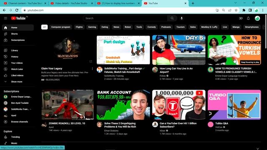267x150 pixels.
Task: Open the browser side panel icon
Action: [250, 10]
